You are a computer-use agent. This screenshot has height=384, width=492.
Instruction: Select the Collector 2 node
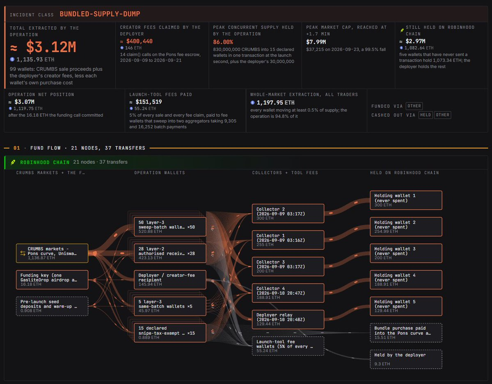(288, 213)
